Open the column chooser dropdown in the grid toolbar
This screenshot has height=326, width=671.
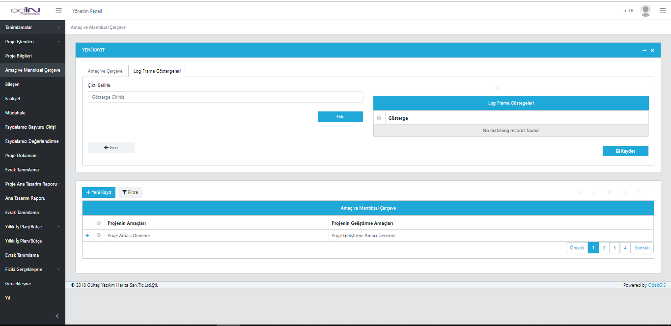(642, 192)
